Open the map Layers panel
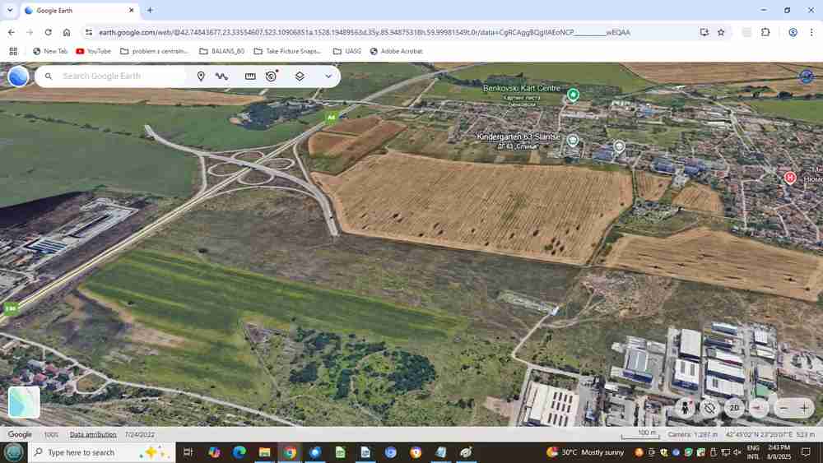The width and height of the screenshot is (823, 463). [x=300, y=76]
